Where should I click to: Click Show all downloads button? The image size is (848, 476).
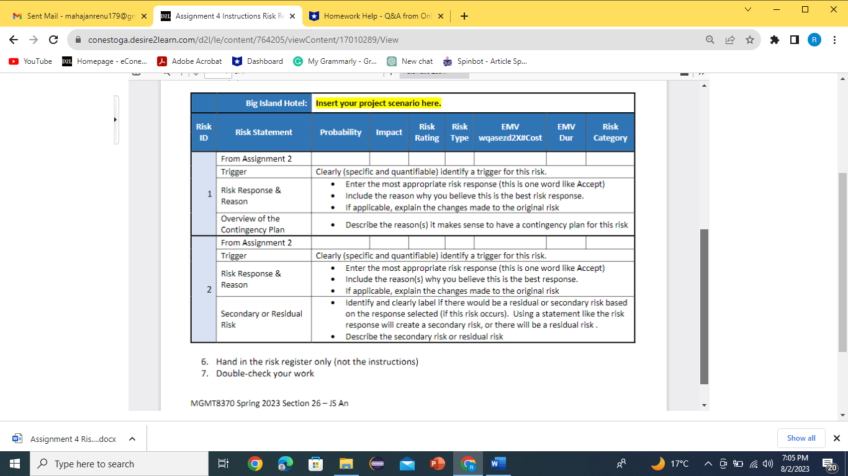click(801, 438)
